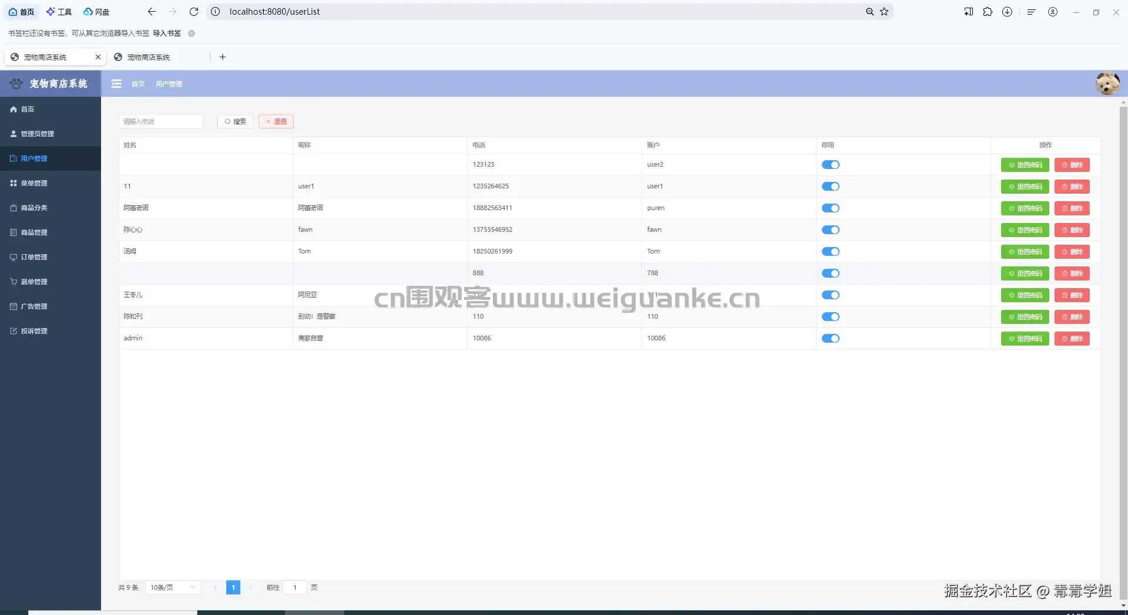The width and height of the screenshot is (1128, 615).
Task: Open 投诉管理 in the sidebar
Action: point(51,331)
